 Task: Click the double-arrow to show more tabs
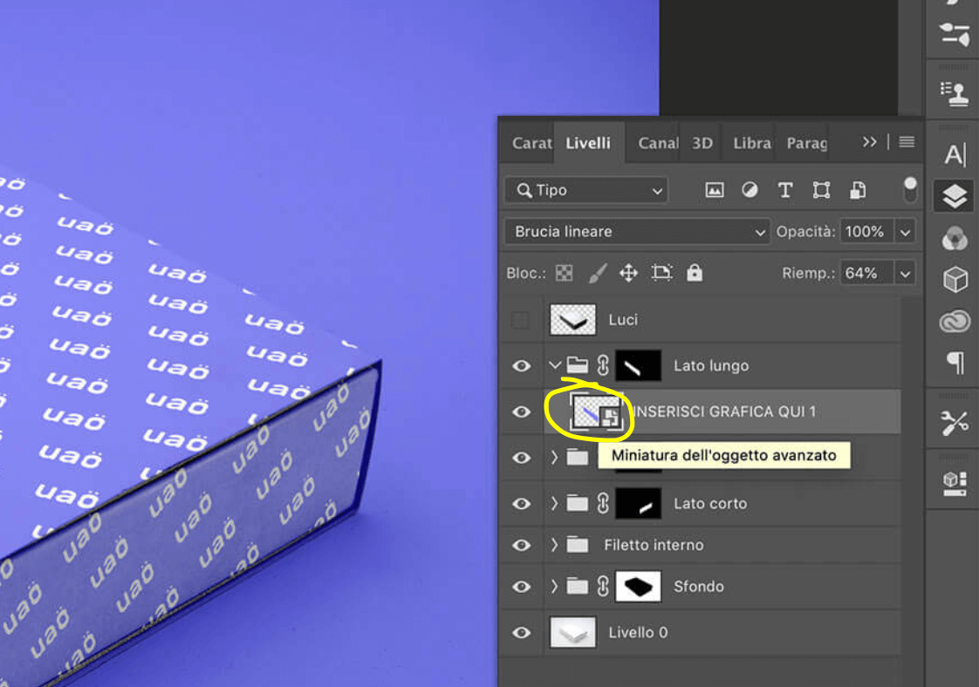(869, 142)
